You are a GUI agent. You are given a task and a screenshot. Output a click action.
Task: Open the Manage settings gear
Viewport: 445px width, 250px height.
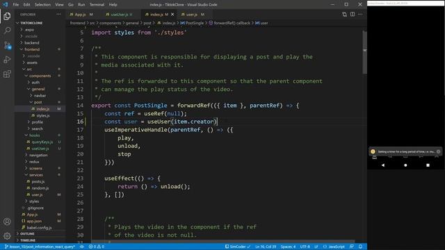coord(7,235)
